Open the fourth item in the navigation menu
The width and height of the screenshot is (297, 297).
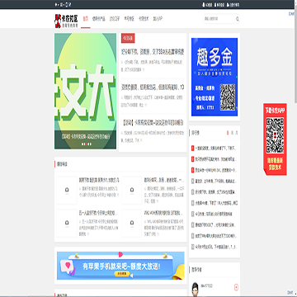click(x=129, y=19)
